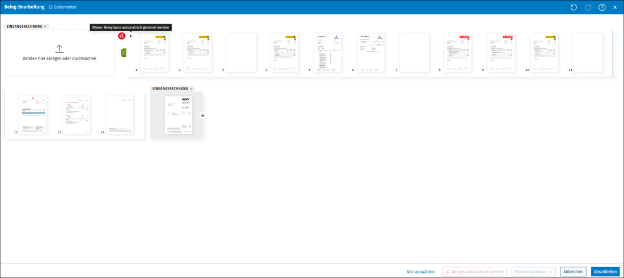Expand second EINGANGSRECHNUNG document type dropdown
Viewport: 624px width, 278px height.
[x=172, y=89]
